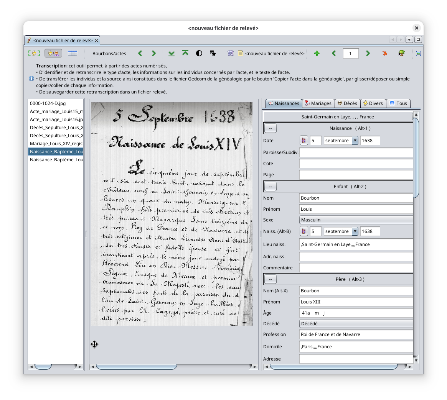Viewport: 447px width, 400px height.
Task: Click the blue image frame icon at toolbar end
Action: tap(418, 53)
